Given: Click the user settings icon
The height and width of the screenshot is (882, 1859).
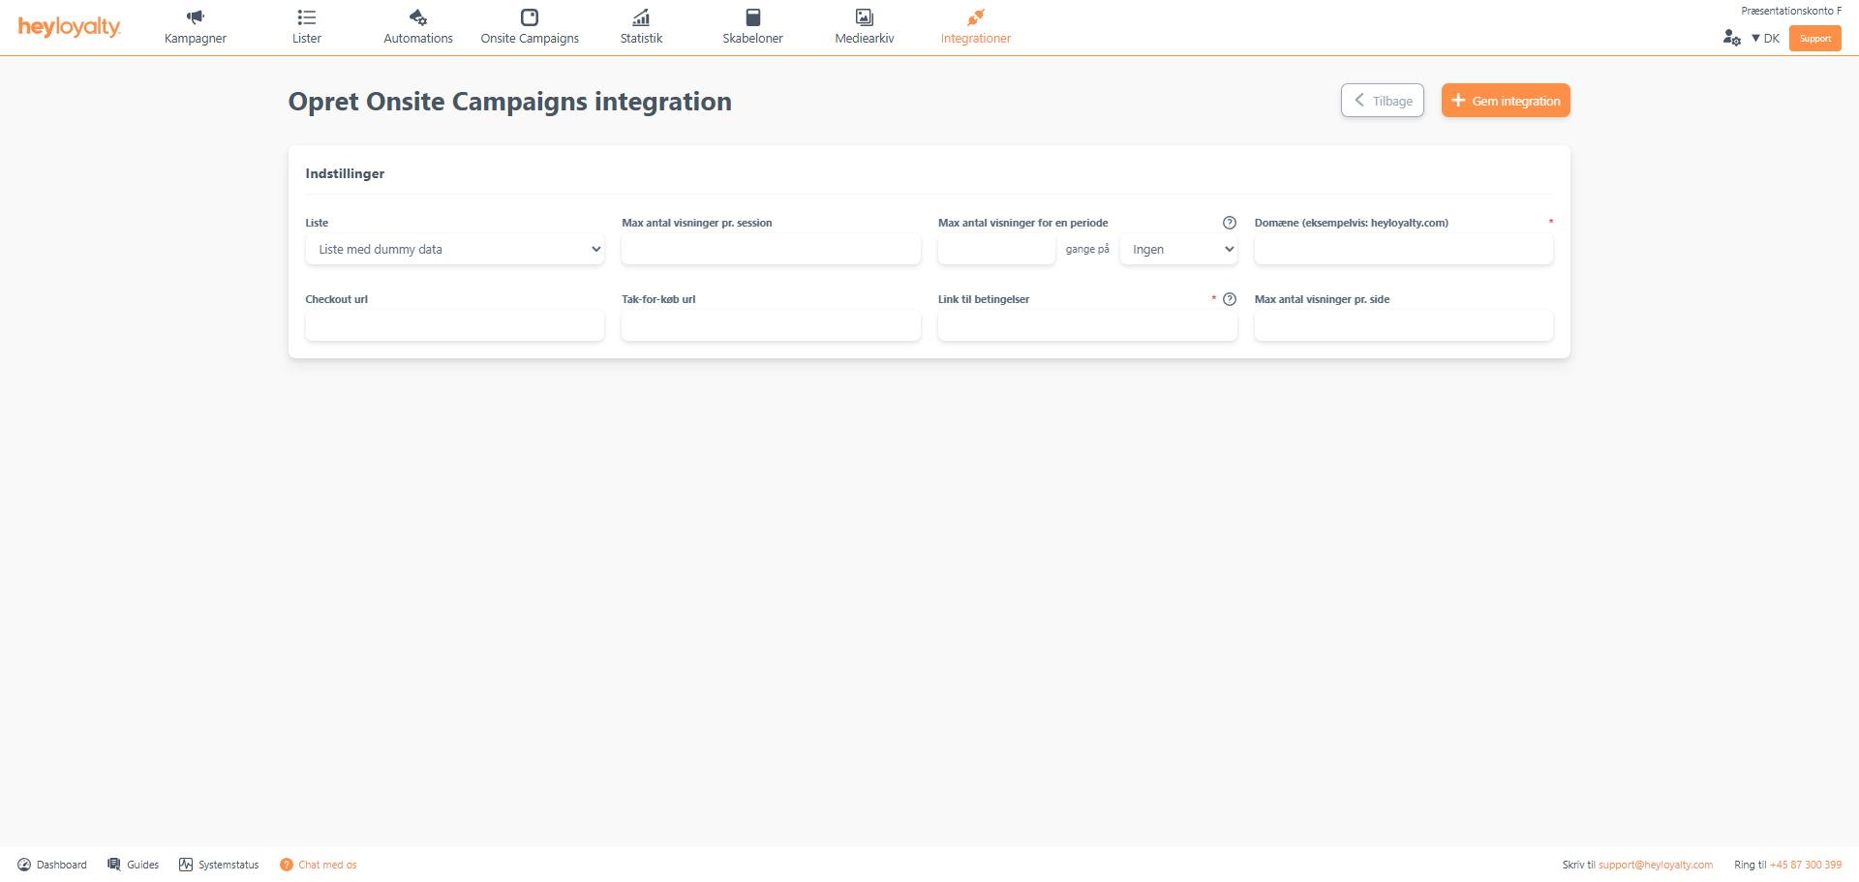Looking at the screenshot, I should (x=1732, y=38).
